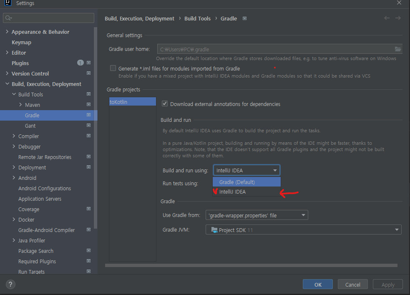Click the IntelliJ IDEA logo in title bar

point(8,3)
